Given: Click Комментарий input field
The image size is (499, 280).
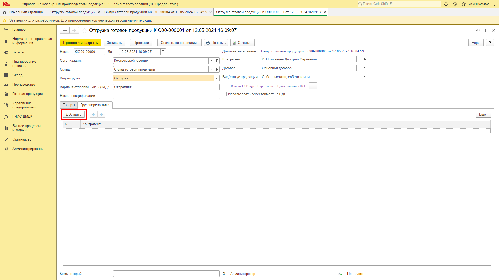Looking at the screenshot, I should (x=166, y=274).
